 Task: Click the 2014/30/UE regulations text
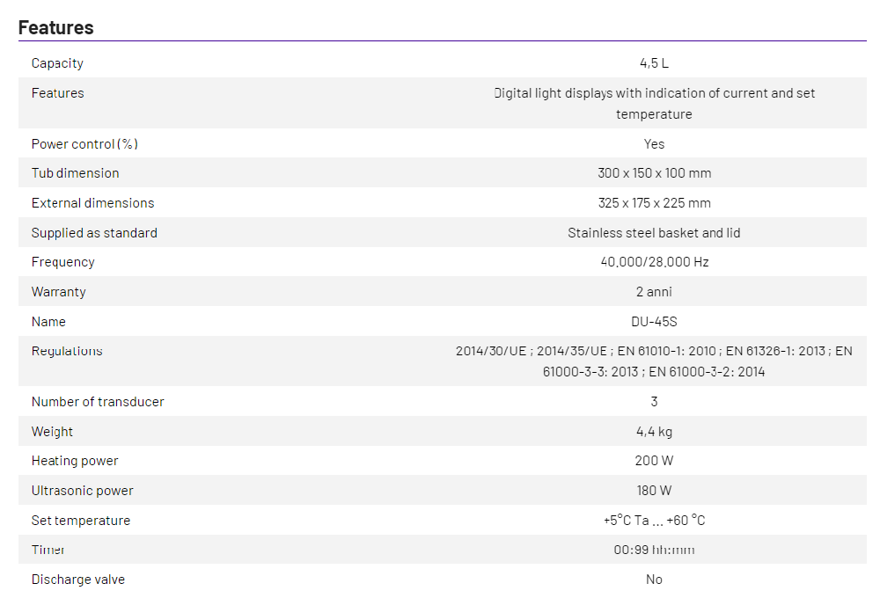(654, 361)
